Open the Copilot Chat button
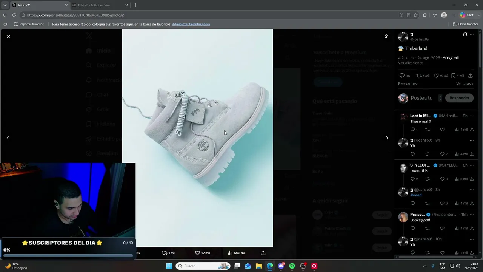Image resolution: width=483 pixels, height=272 pixels. pos(467,15)
